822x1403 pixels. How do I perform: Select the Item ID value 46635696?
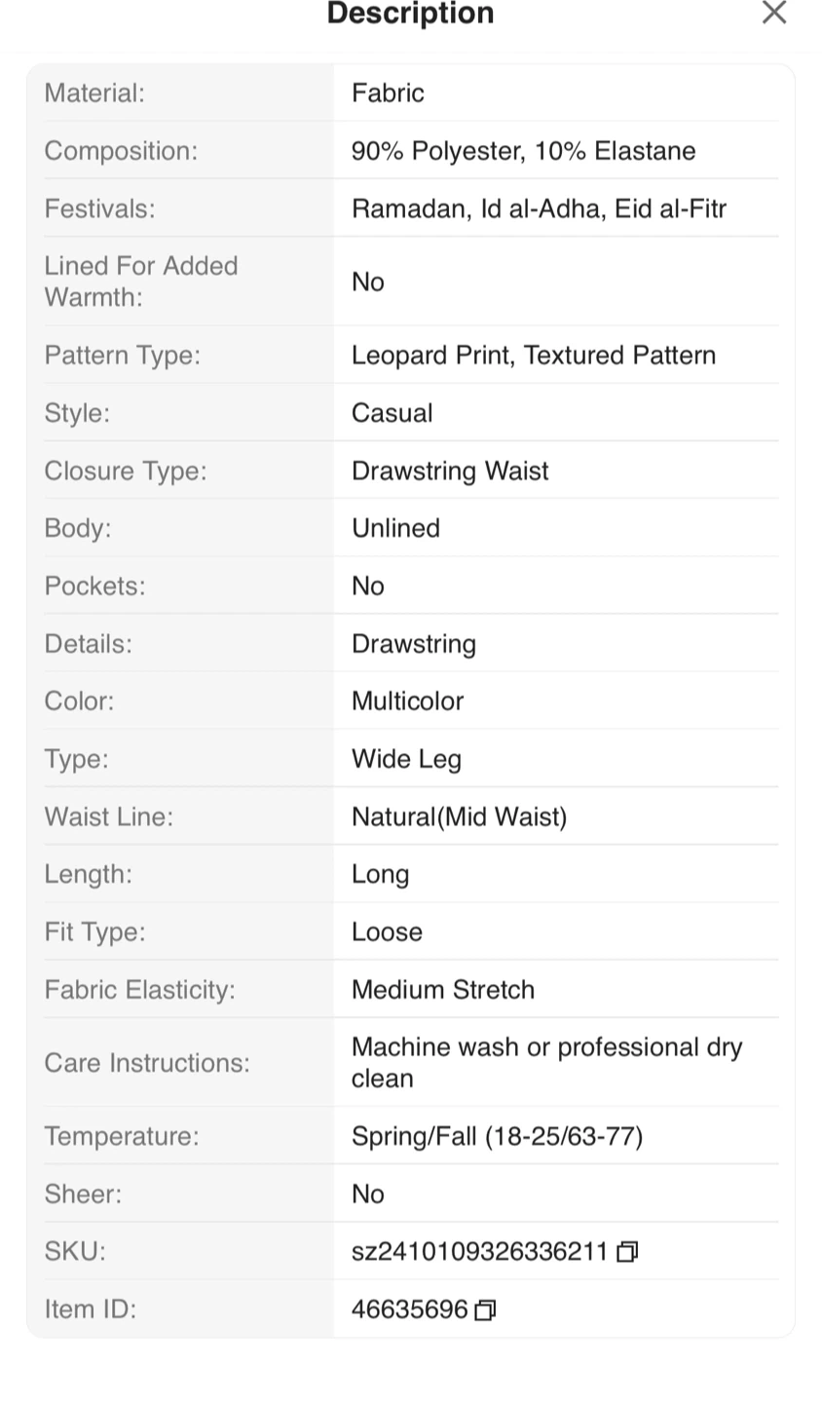tap(409, 1309)
